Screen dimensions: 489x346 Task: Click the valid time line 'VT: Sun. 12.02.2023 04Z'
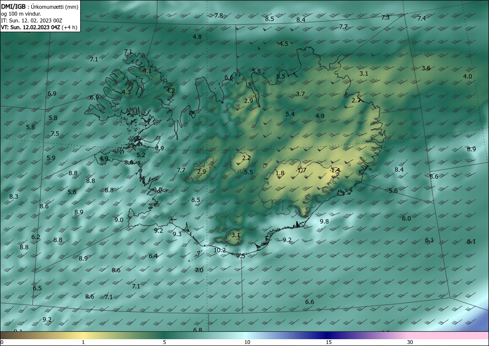(30, 27)
